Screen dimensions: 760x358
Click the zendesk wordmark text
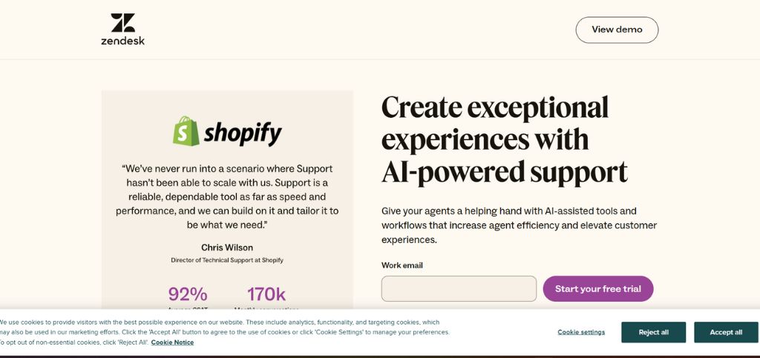coord(122,41)
